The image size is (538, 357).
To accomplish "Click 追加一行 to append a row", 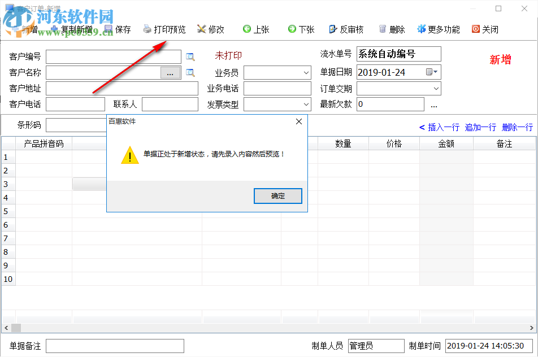I will click(480, 127).
